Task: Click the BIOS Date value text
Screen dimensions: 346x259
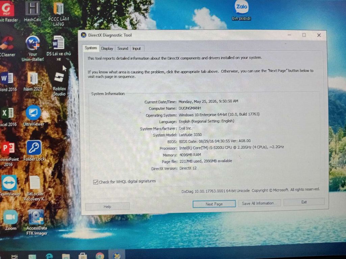Action: 215,141
